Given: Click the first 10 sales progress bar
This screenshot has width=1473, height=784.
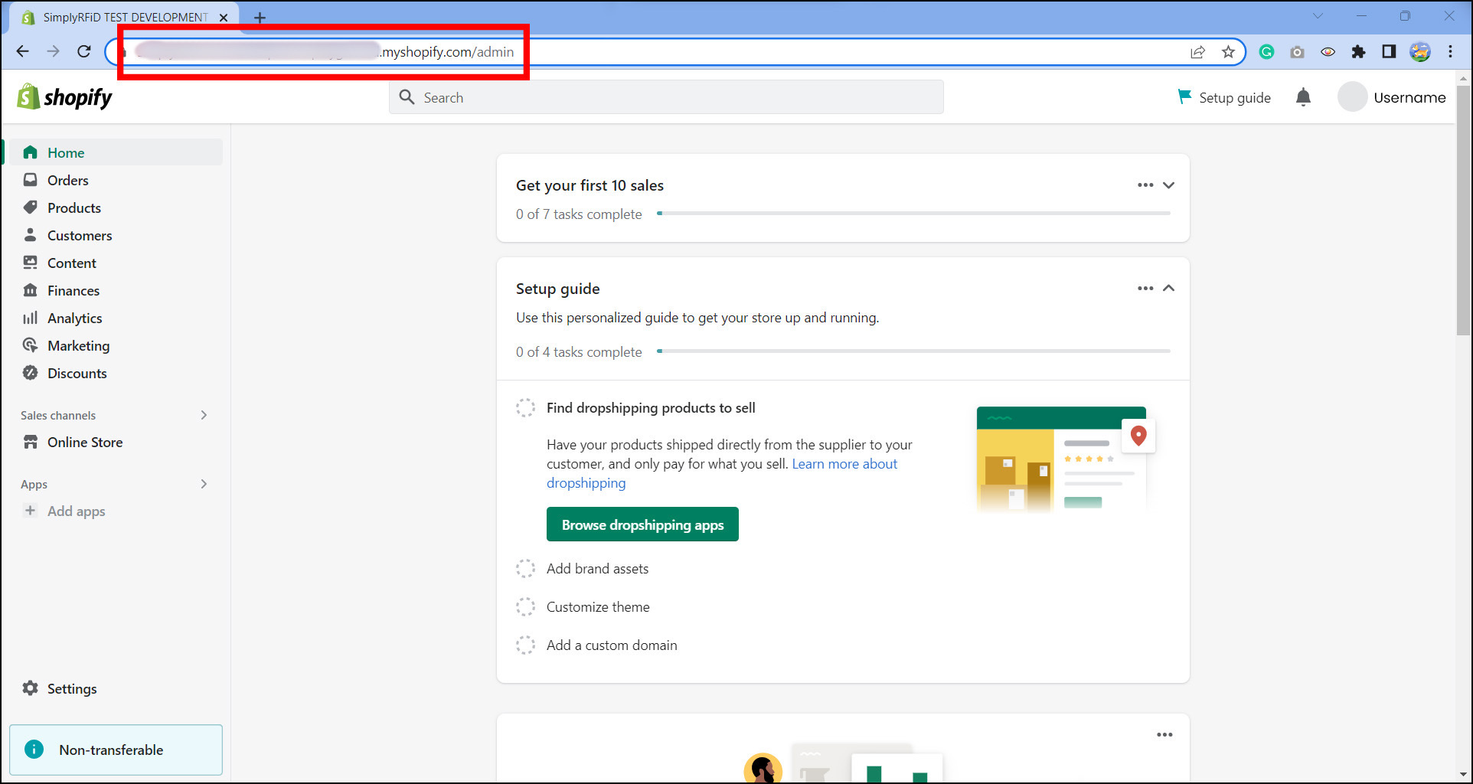Looking at the screenshot, I should [x=913, y=214].
